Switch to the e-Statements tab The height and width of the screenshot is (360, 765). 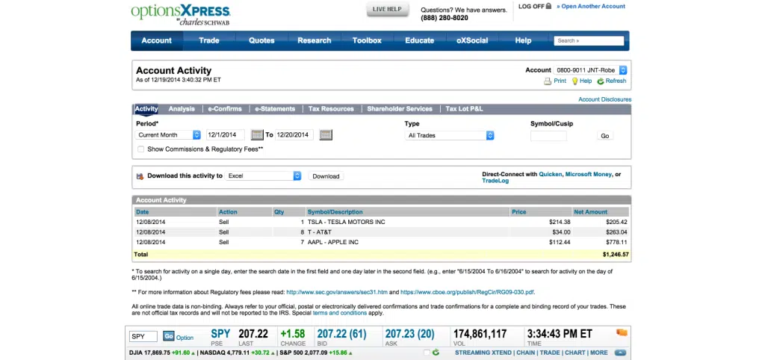point(275,109)
